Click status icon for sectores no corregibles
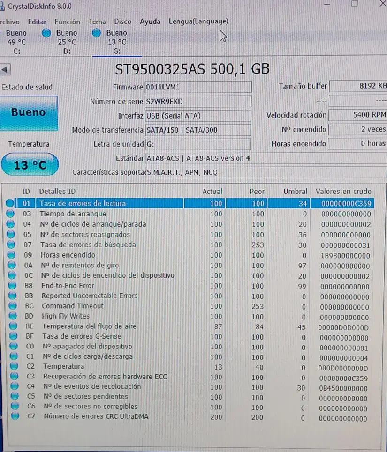The height and width of the screenshot is (452, 387). click(x=15, y=406)
